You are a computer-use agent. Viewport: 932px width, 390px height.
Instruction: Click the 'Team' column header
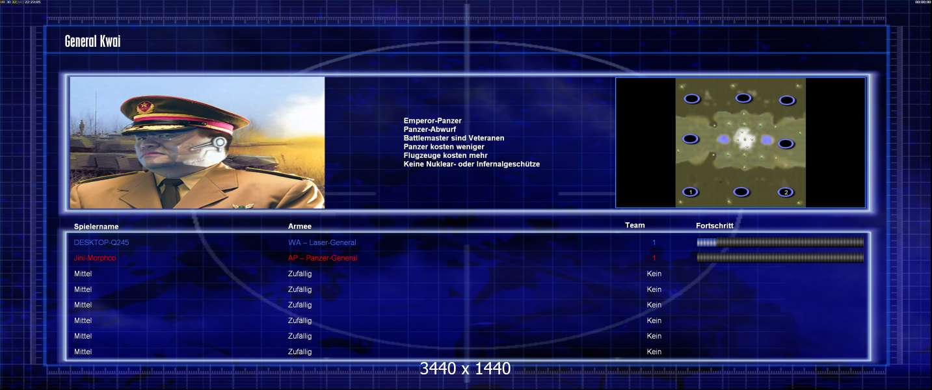[x=635, y=226]
